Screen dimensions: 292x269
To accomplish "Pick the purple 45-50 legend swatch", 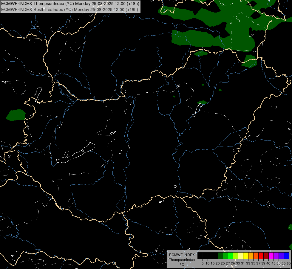I will point(276,256).
